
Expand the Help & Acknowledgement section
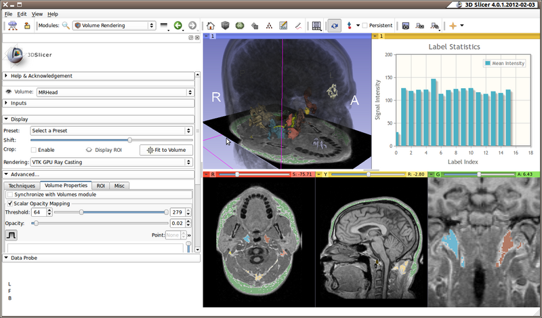click(98, 76)
